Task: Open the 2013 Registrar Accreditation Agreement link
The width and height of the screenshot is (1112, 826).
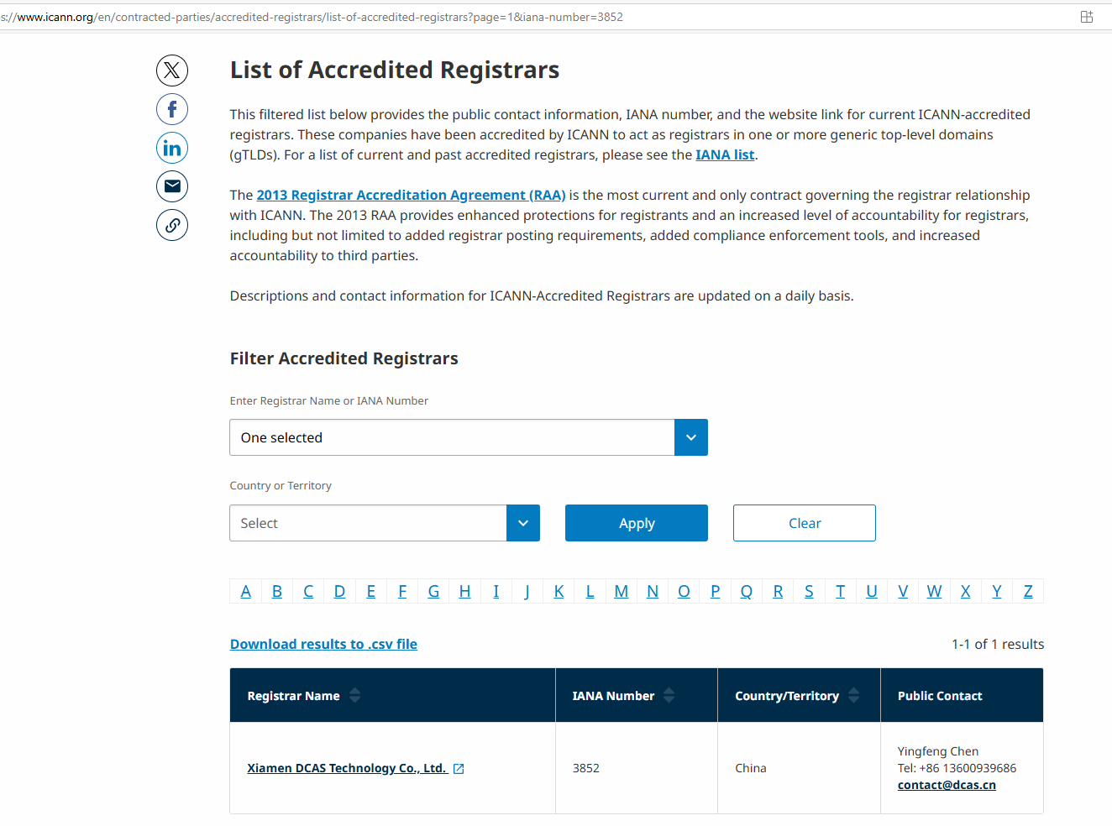Action: tap(411, 195)
